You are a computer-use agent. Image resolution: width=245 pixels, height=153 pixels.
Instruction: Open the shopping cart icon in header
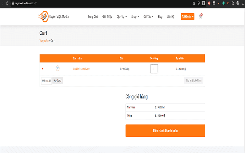click(200, 16)
